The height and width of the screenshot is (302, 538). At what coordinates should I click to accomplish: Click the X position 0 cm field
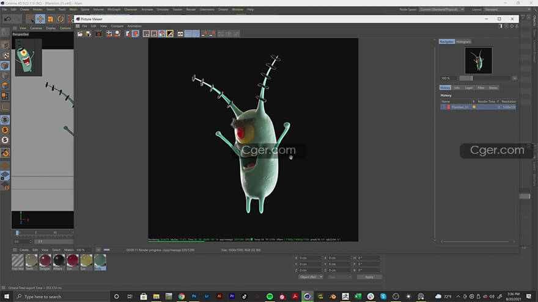[x=310, y=258]
